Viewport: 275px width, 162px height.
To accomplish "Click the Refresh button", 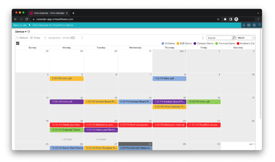I will pyautogui.click(x=22, y=38).
